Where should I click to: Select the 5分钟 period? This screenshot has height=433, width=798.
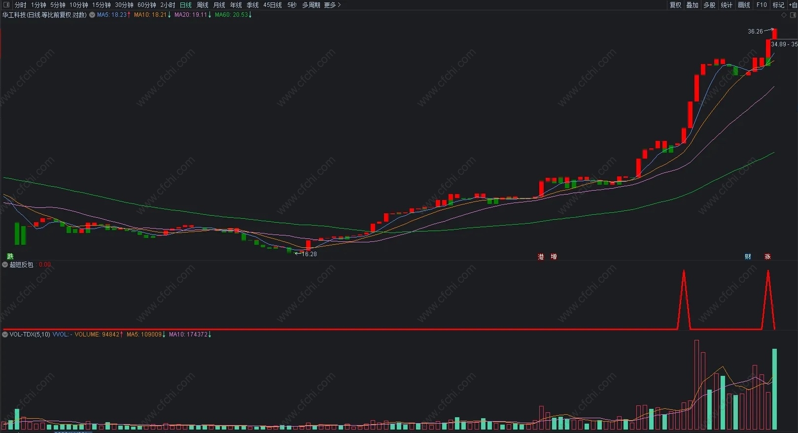[x=58, y=5]
